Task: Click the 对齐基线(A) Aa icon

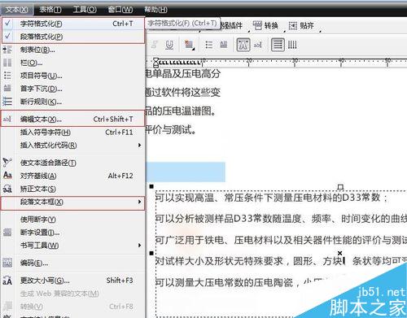Action: [7, 176]
